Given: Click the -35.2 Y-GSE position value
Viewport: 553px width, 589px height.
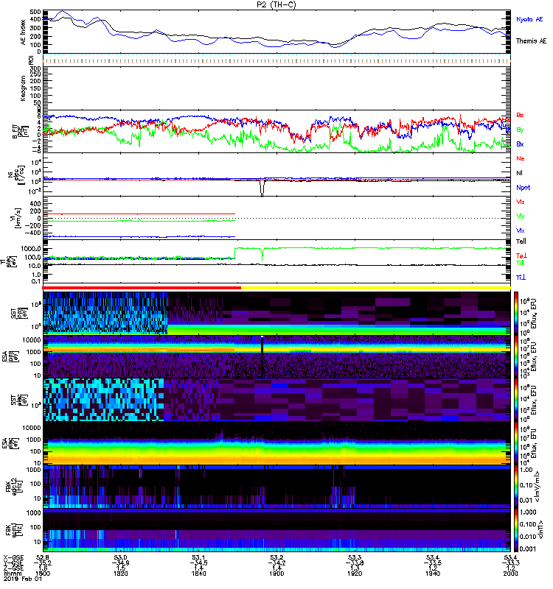Looking at the screenshot, I should tap(43, 562).
